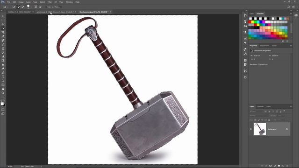Open workspace switcher at top right
Viewport: 299px width, 168px height.
coord(294,7)
